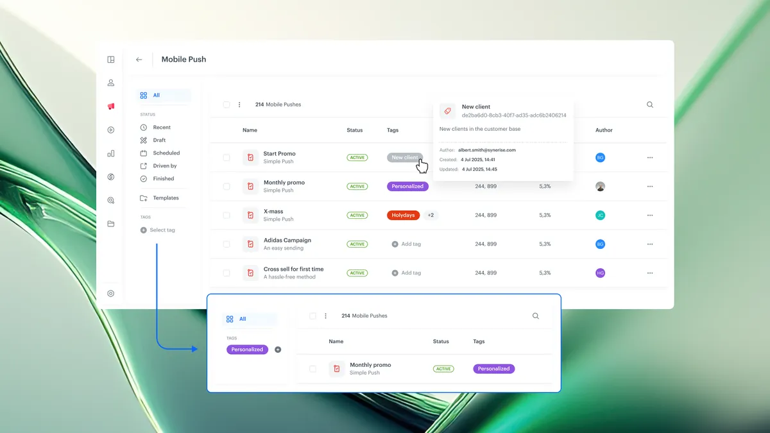770x433 pixels.
Task: Open the three-dot menu for the Start Promo row
Action: (x=650, y=157)
